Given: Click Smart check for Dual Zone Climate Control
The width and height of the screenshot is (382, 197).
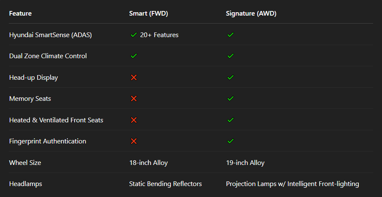Looking at the screenshot, I should (x=134, y=56).
